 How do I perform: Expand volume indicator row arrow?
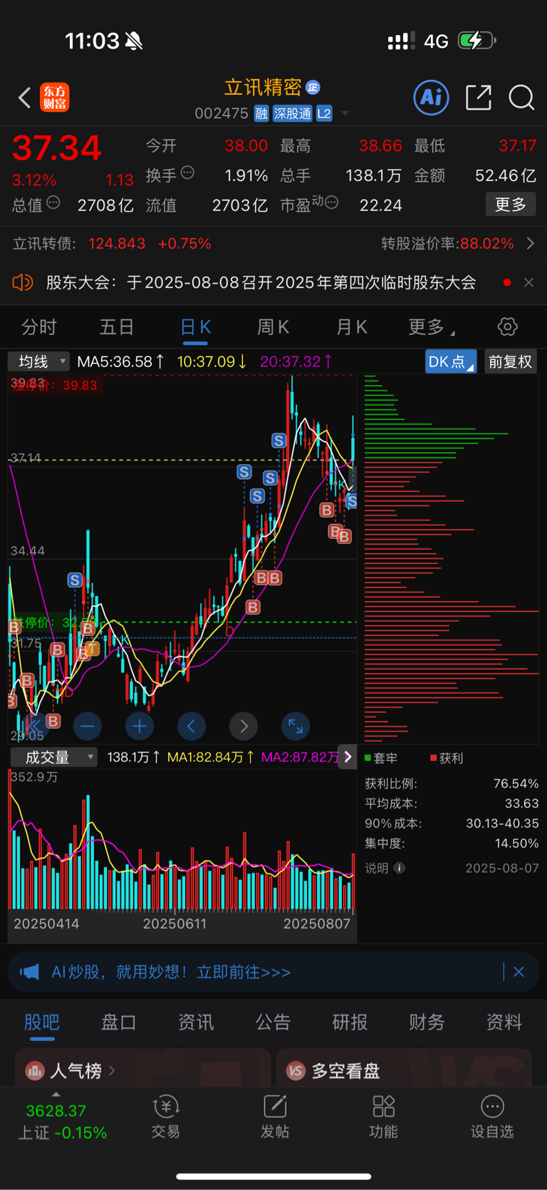coord(348,757)
